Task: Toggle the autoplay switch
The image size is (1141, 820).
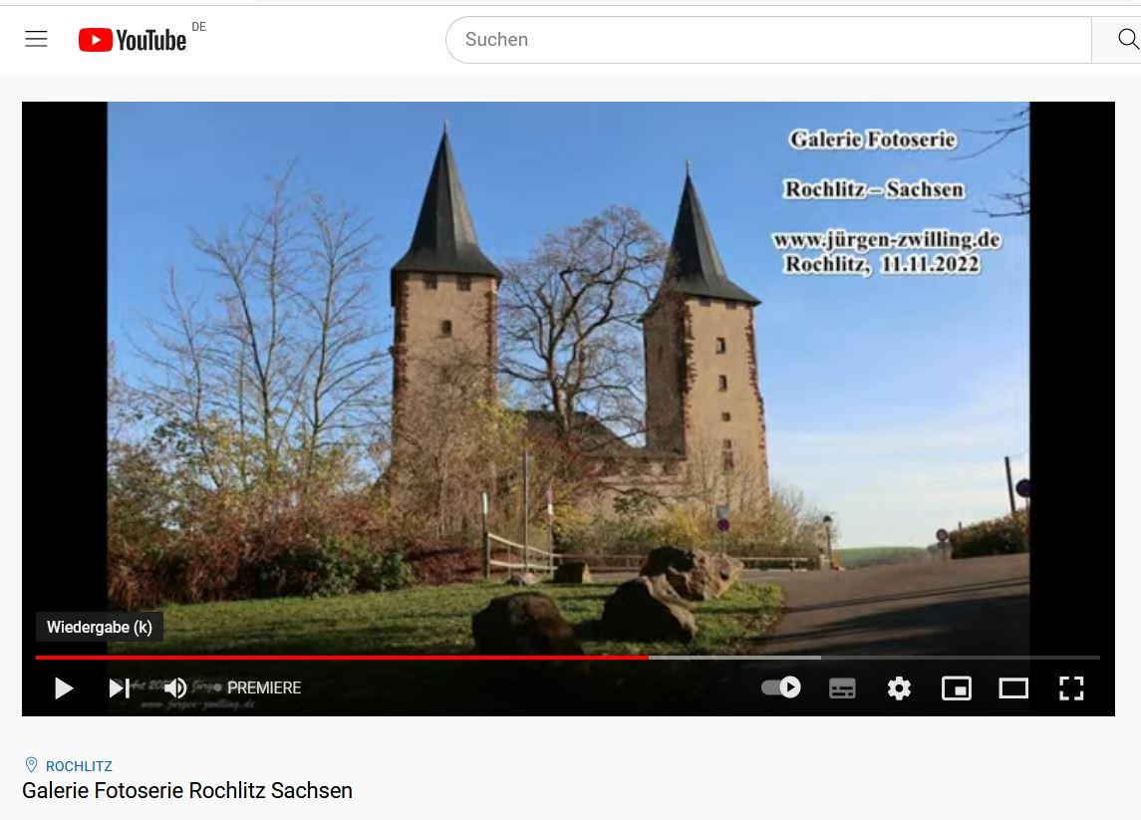Action: tap(781, 687)
